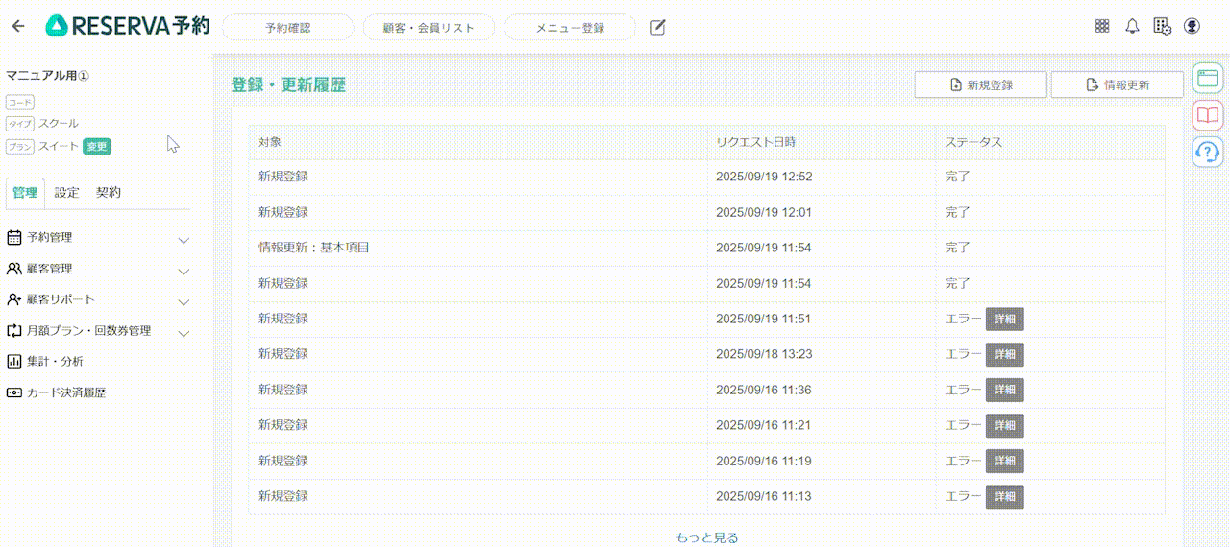Image resolution: width=1230 pixels, height=547 pixels.
Task: Open 詳細 for error at 2025/09/16 11:36
Action: pyautogui.click(x=1005, y=390)
